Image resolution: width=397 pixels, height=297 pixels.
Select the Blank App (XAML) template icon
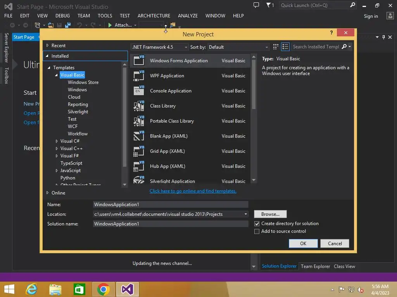pos(139,136)
